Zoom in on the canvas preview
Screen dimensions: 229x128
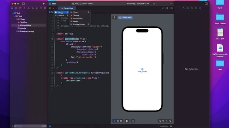tap(170, 121)
